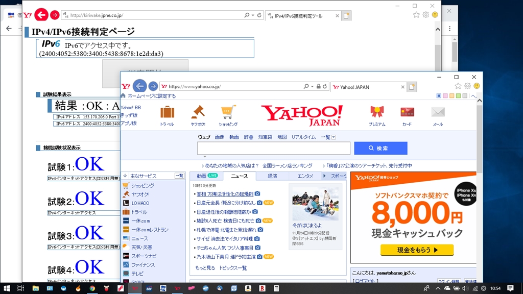Refresh the kiriwake IPv6 test page
Screen dimensions: 523x294
click(x=259, y=15)
